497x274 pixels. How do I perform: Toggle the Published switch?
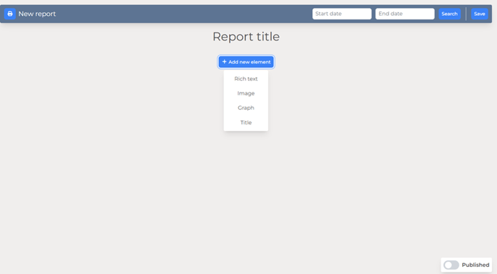click(x=451, y=265)
